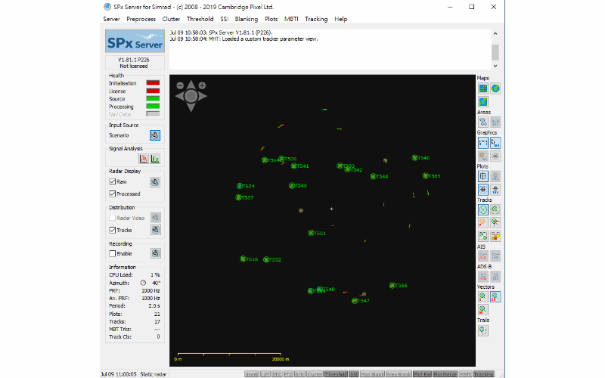Click the range ruler icon under Graphics
Viewport: 605px width, 378px height.
coord(483,143)
